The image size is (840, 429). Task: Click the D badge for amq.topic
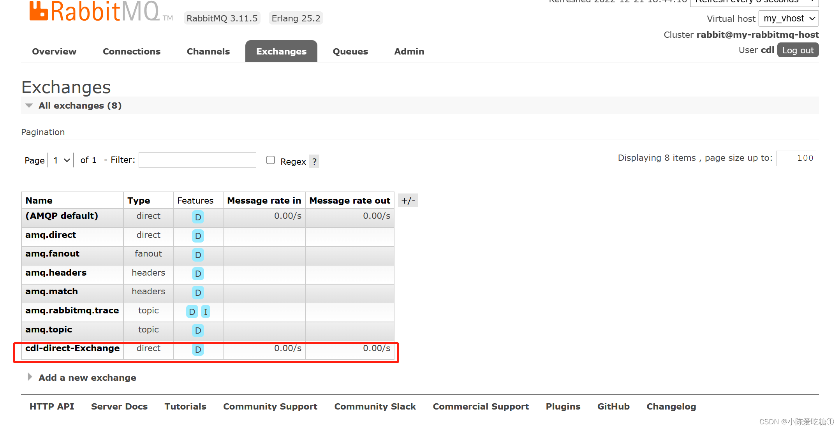pyautogui.click(x=198, y=331)
